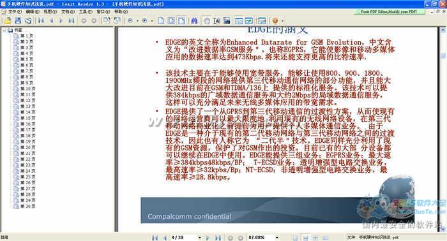Toggle facing pages layout in status bar
447x241 pixels.
[x=315, y=238]
